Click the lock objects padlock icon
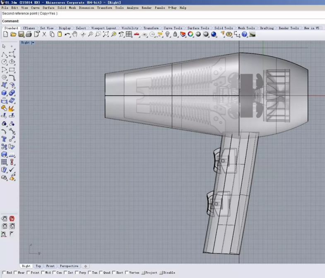Image resolution: width=325 pixels, height=278 pixels. coord(175,34)
